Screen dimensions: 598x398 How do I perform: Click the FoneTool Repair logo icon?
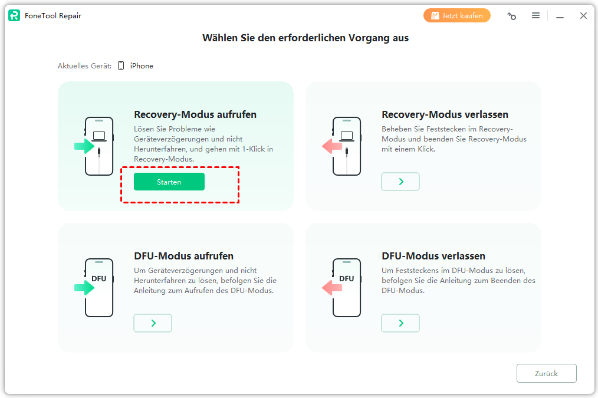[x=14, y=16]
